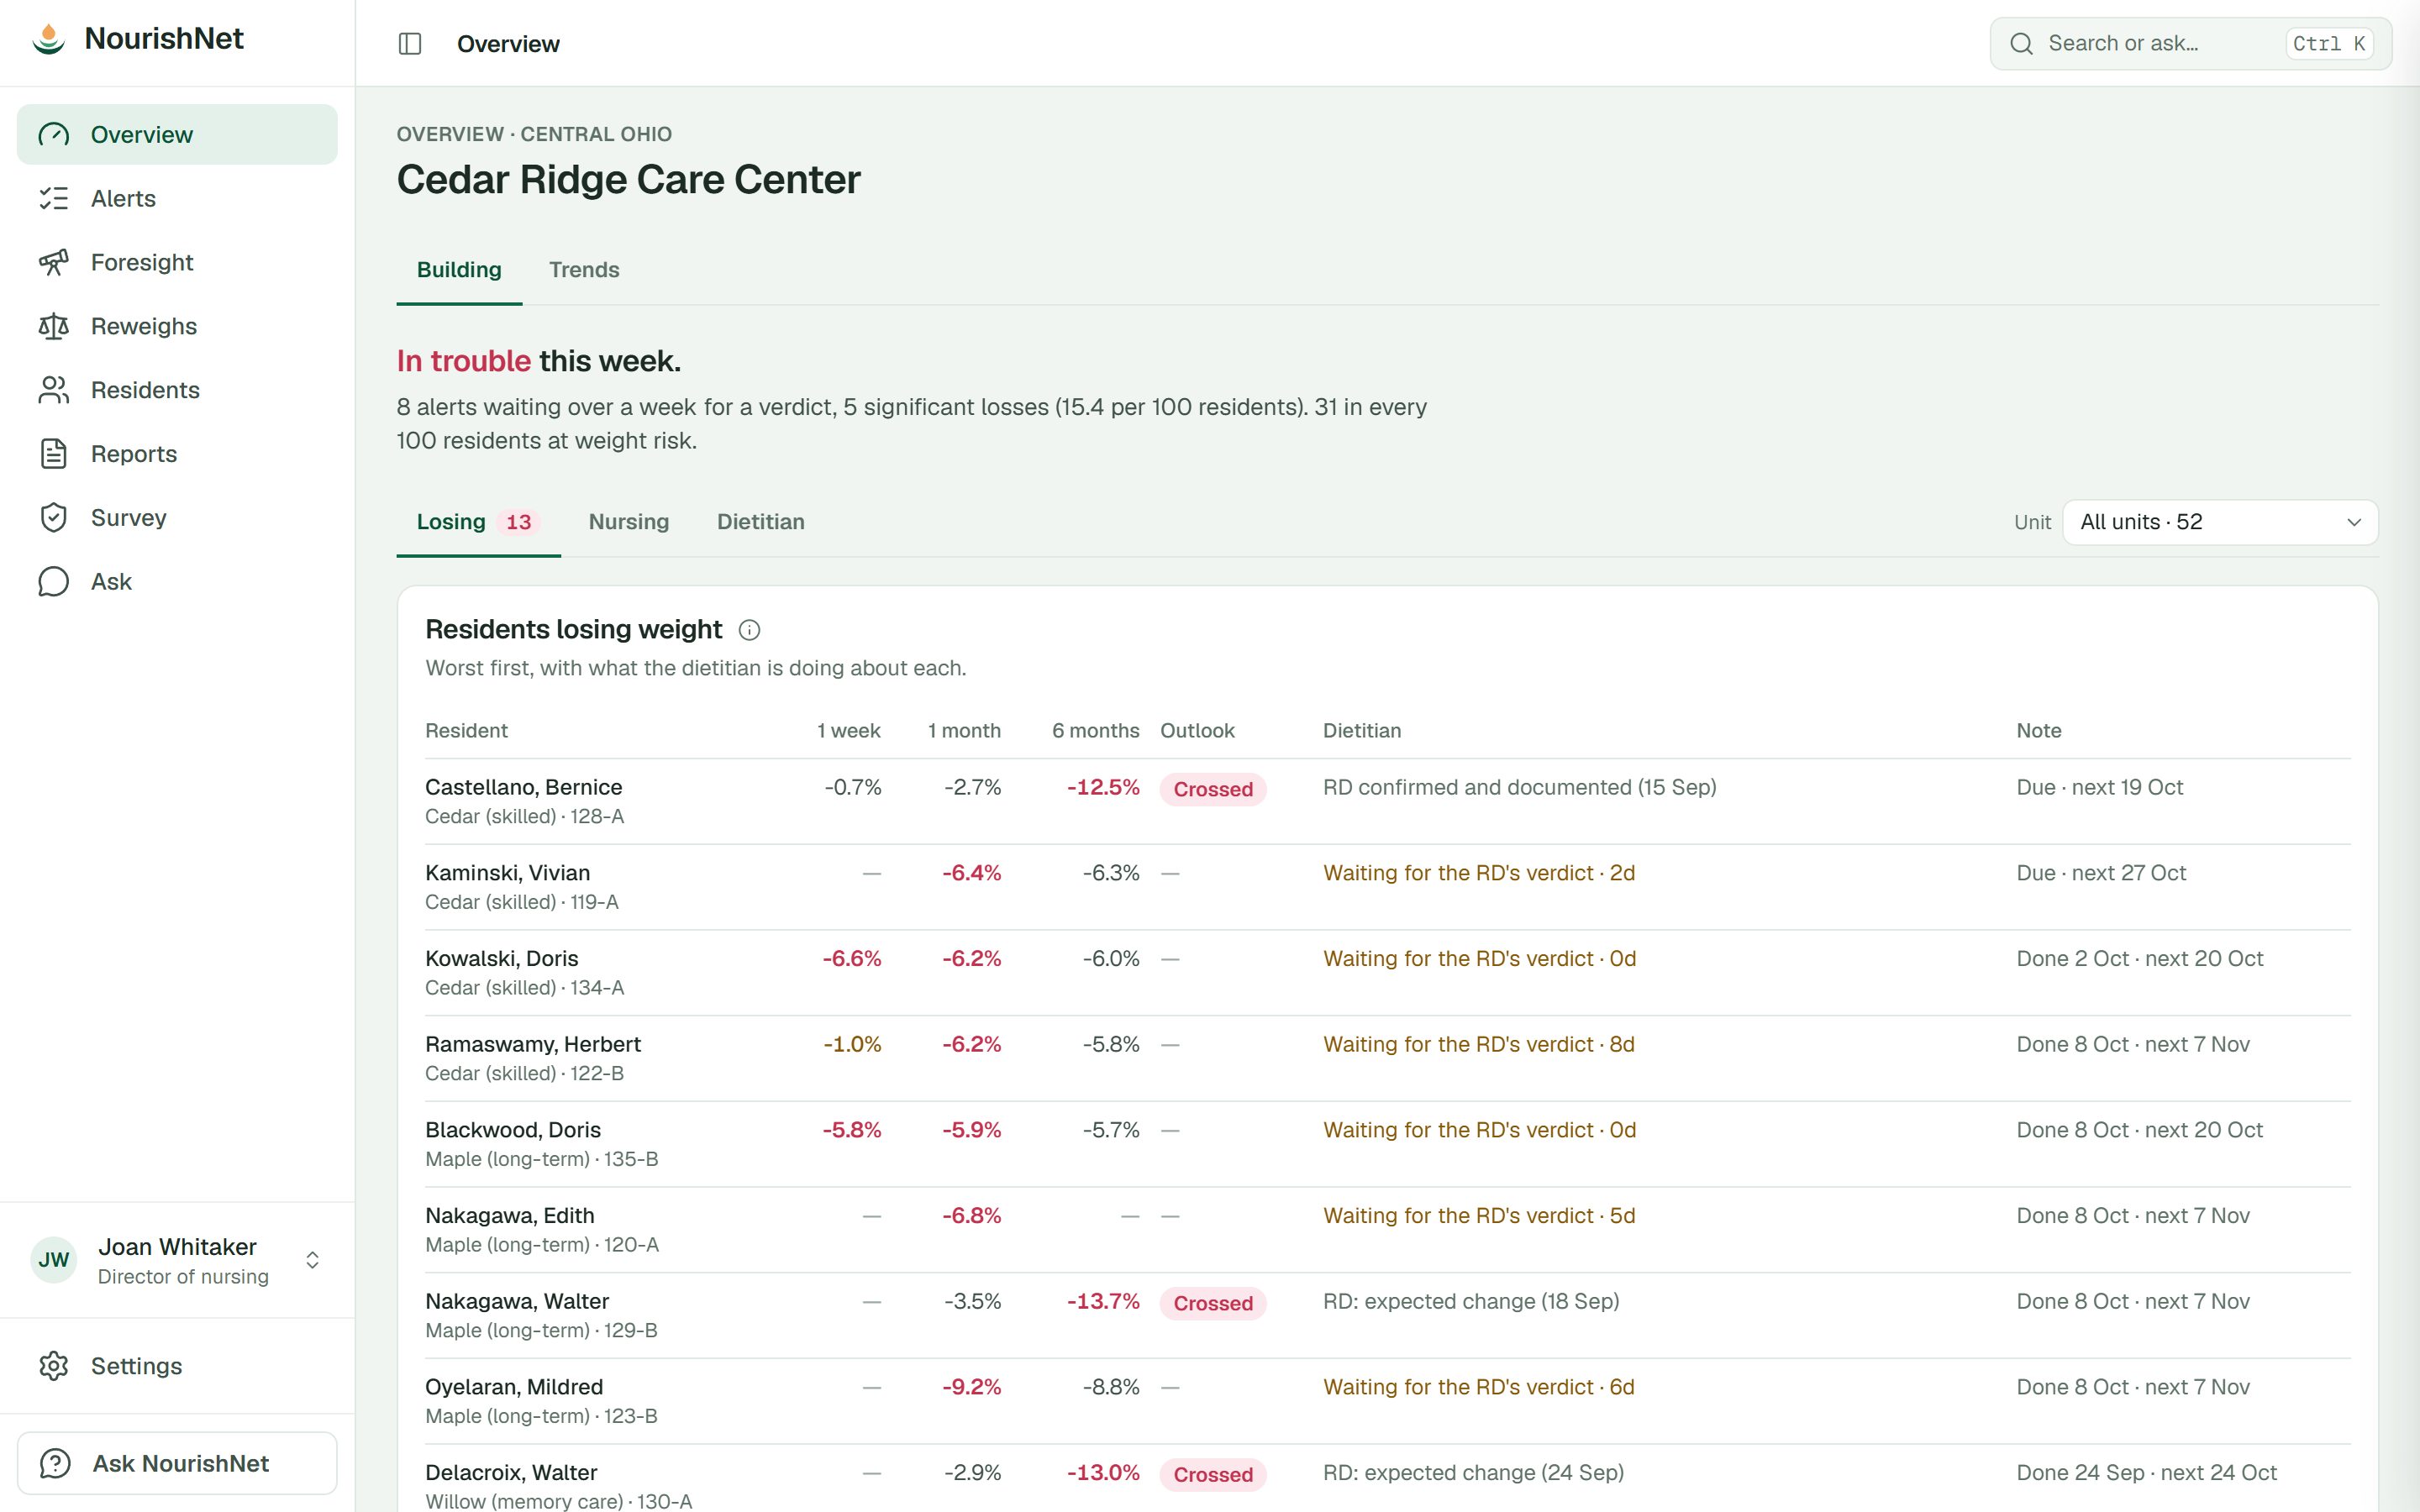The height and width of the screenshot is (1512, 2420).
Task: Open resident Kaminski, Vivian
Action: [x=507, y=873]
